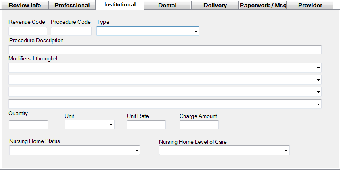The height and width of the screenshot is (170, 341).
Task: Click the Revenue Code input field
Action: click(x=28, y=31)
